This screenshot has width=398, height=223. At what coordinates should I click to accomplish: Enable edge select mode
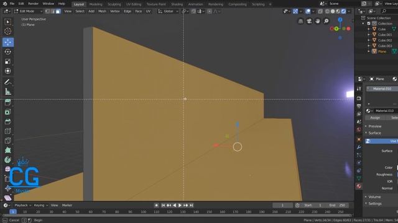[53, 11]
